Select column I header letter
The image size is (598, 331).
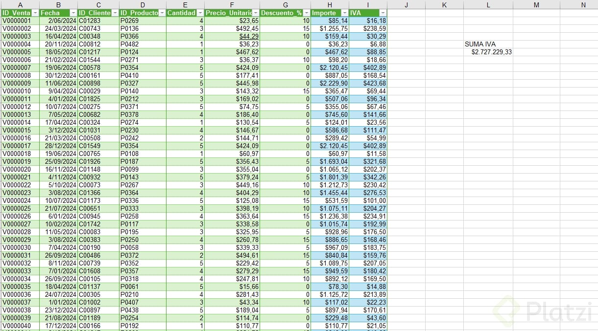pyautogui.click(x=368, y=4)
